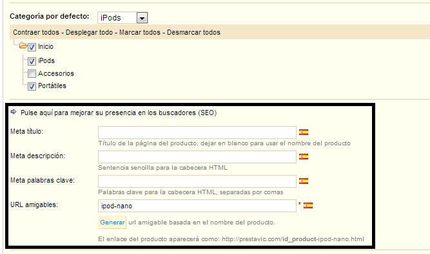Viewport: 430px width, 254px height.
Task: Uncheck the Inicio category checkbox
Action: pos(32,47)
